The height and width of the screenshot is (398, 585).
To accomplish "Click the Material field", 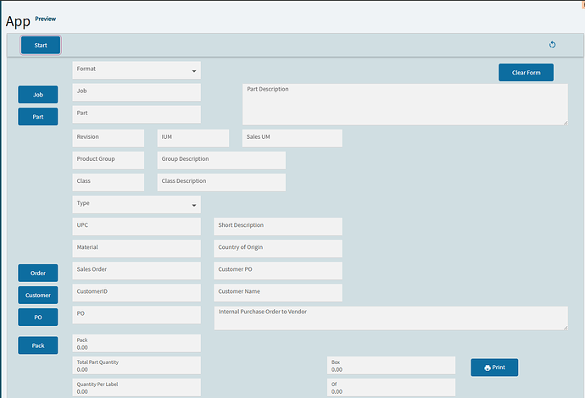I will pos(136,248).
